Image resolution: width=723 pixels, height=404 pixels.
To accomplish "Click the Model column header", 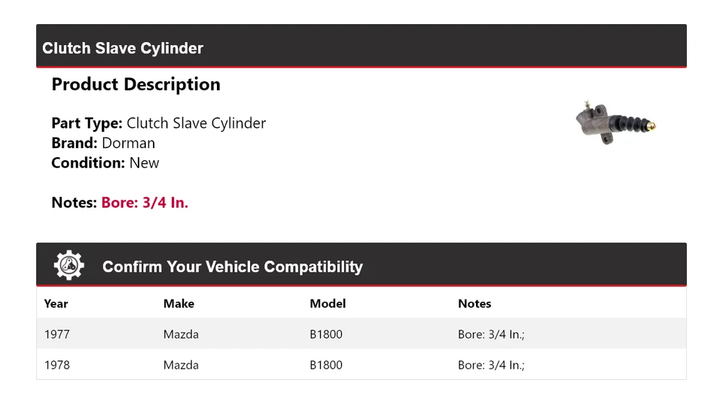I will click(x=328, y=304).
